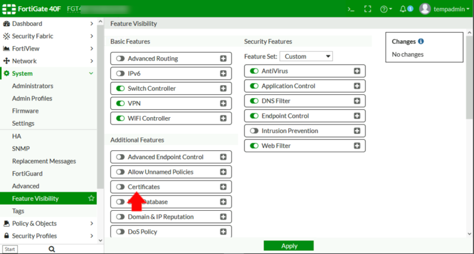Enable the IPv6 toggle

click(x=120, y=73)
